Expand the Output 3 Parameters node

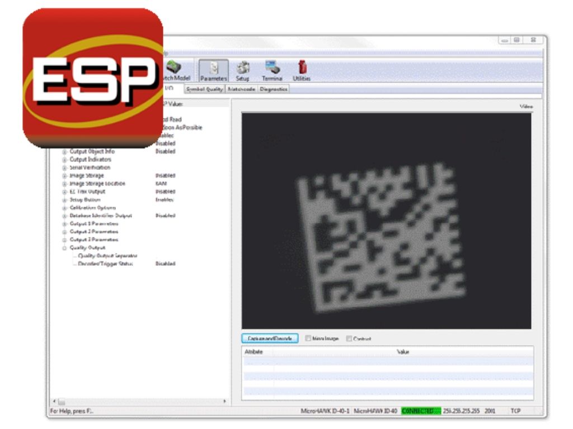[64, 240]
